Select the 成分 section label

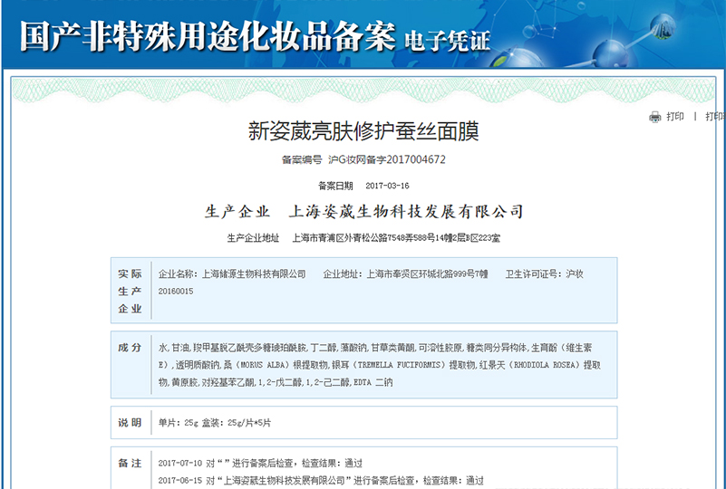pos(130,348)
